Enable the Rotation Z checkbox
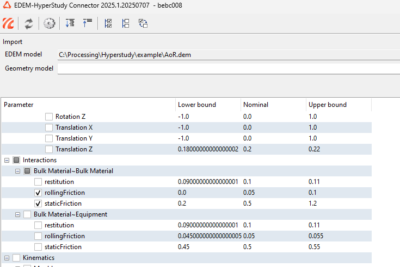 (x=49, y=117)
